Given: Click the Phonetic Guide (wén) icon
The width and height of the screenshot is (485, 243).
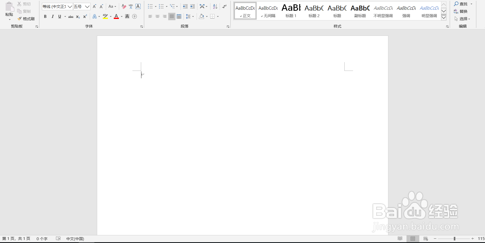Looking at the screenshot, I should tap(131, 7).
